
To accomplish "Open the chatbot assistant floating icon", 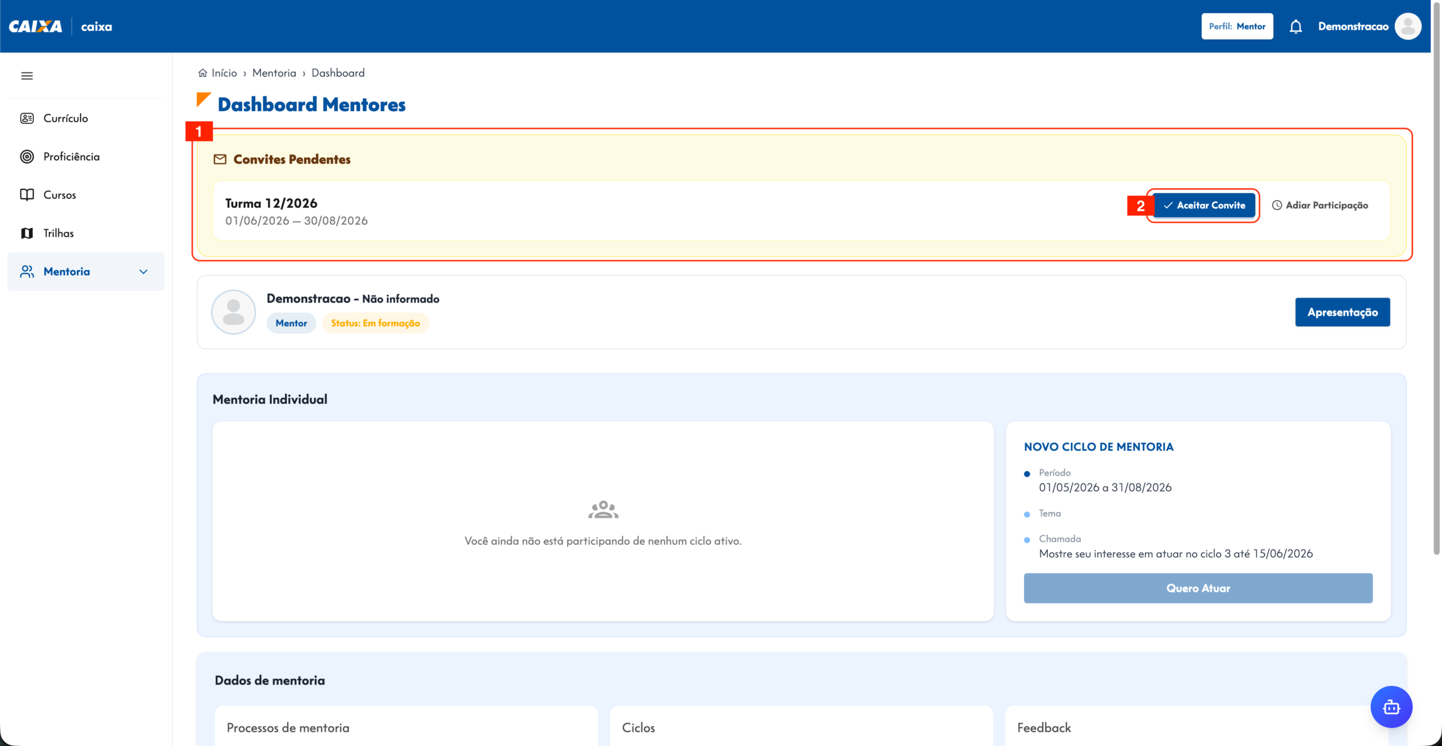I will point(1391,707).
